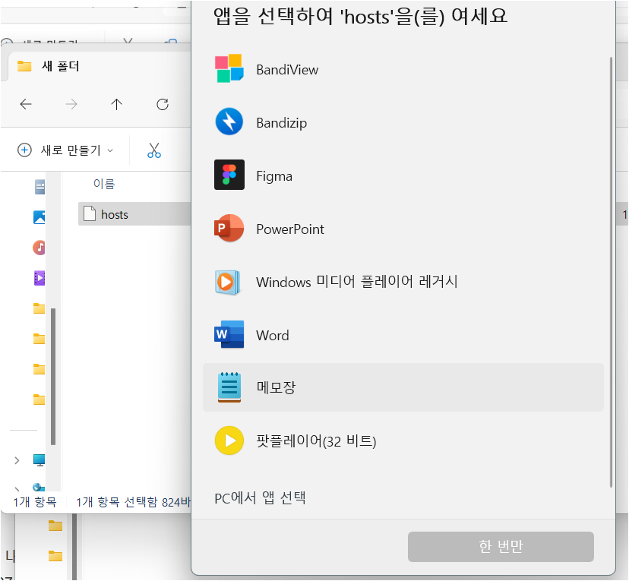The width and height of the screenshot is (629, 581).
Task: Click the cut scissors icon
Action: [154, 150]
